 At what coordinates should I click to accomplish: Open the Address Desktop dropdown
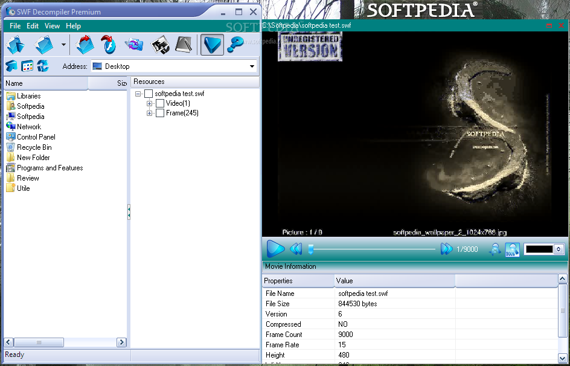point(252,66)
